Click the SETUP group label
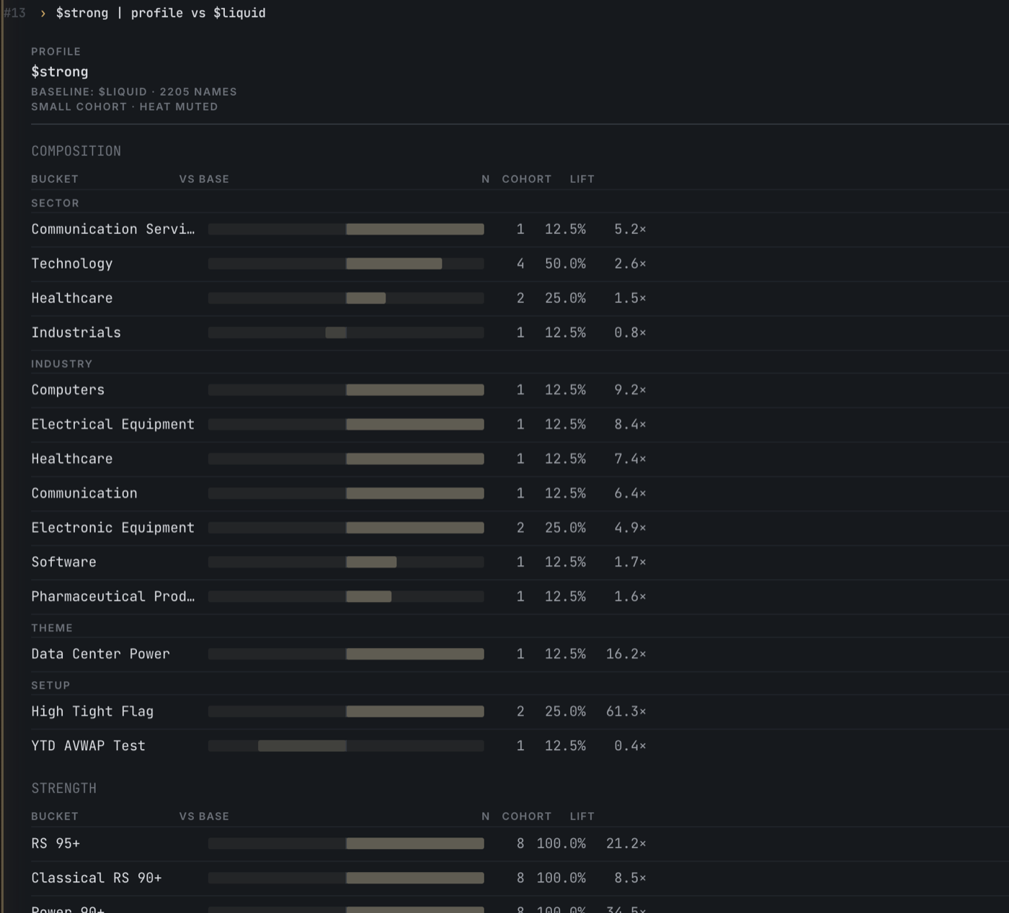Screen dimensions: 1009x913 [50, 685]
